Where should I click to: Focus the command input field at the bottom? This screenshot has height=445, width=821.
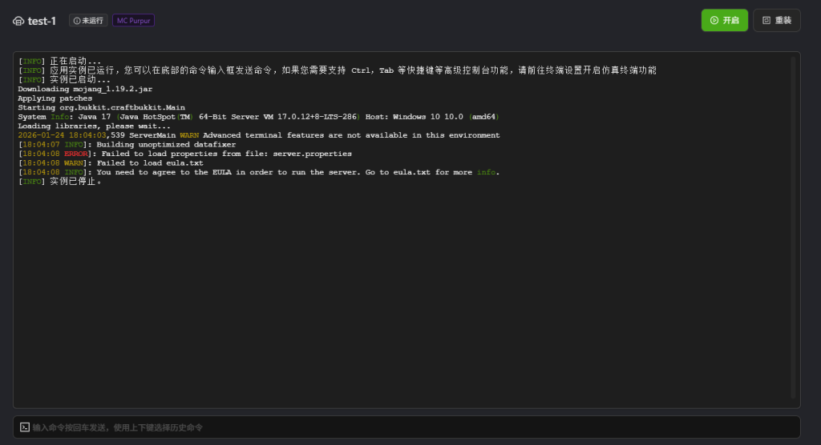401,427
